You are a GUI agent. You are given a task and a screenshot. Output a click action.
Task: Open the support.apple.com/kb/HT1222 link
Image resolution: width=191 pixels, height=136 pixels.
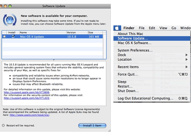coord(27,98)
